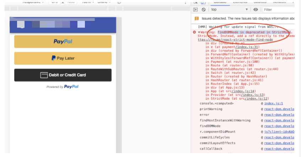Select 'in div (at App.js:13)' line

point(225,88)
